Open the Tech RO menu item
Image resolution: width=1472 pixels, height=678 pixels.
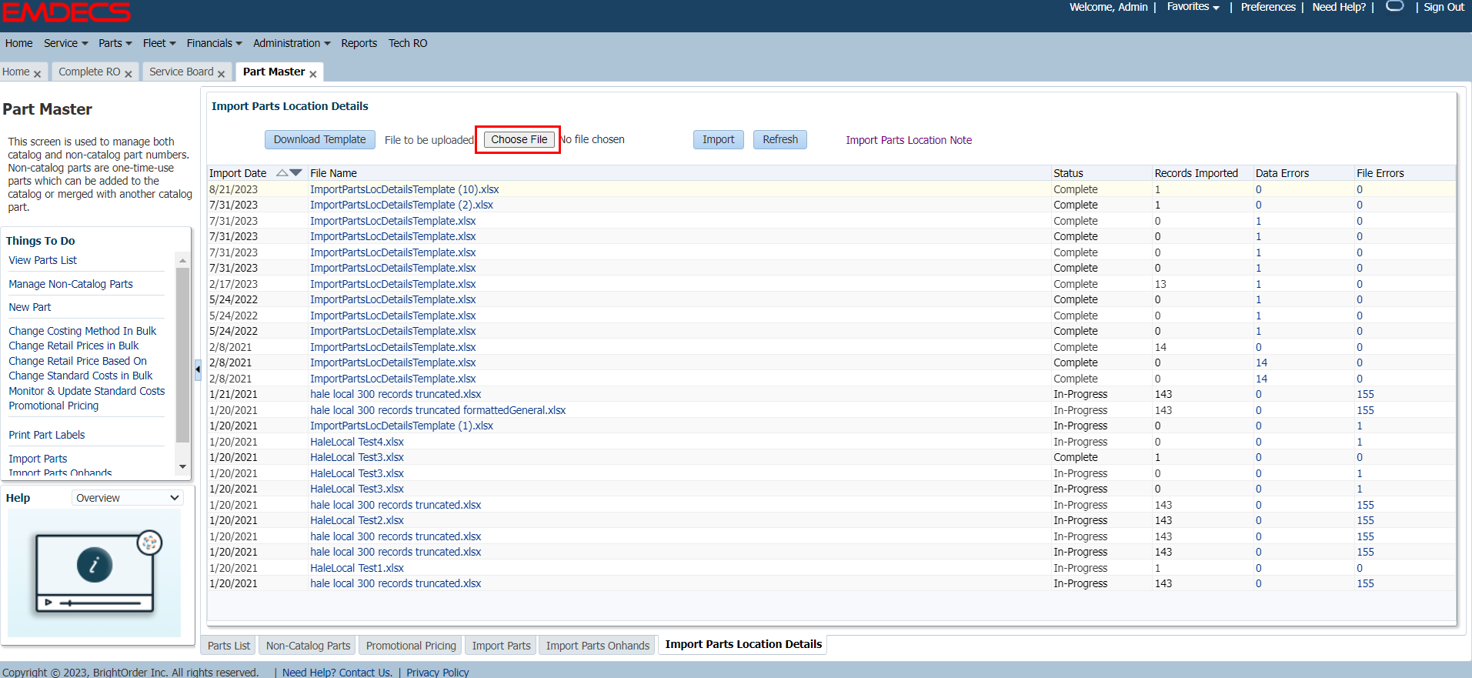[408, 43]
